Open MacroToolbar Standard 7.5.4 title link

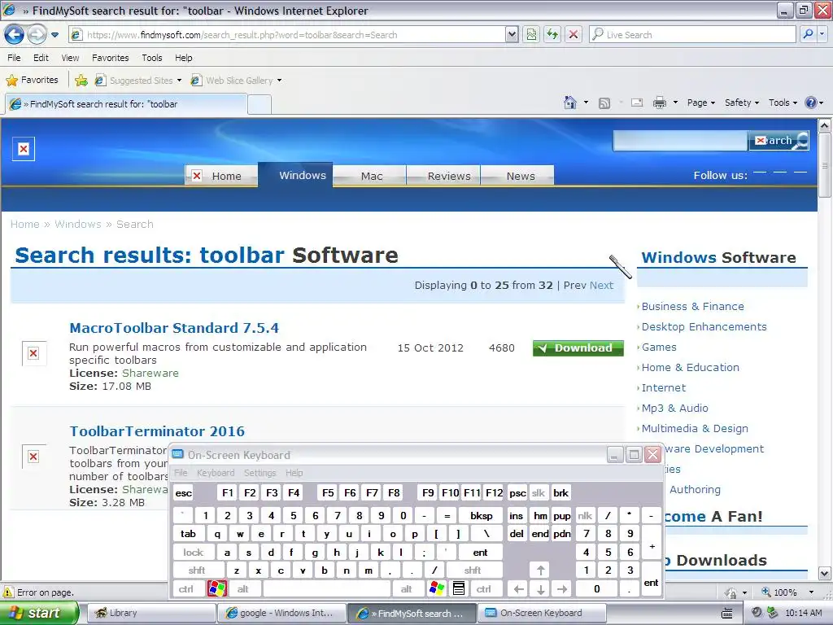coord(174,328)
